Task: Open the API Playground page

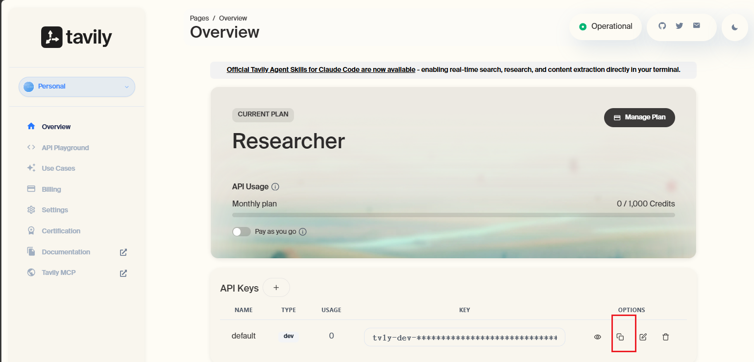Action: pyautogui.click(x=65, y=148)
